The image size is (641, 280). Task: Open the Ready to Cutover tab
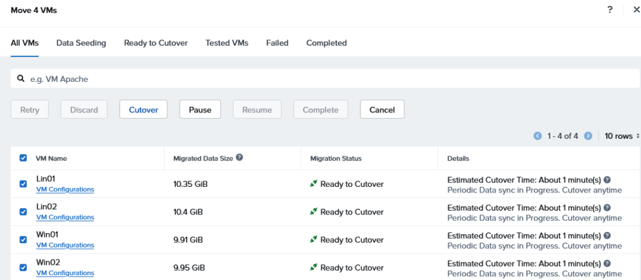[x=155, y=43]
